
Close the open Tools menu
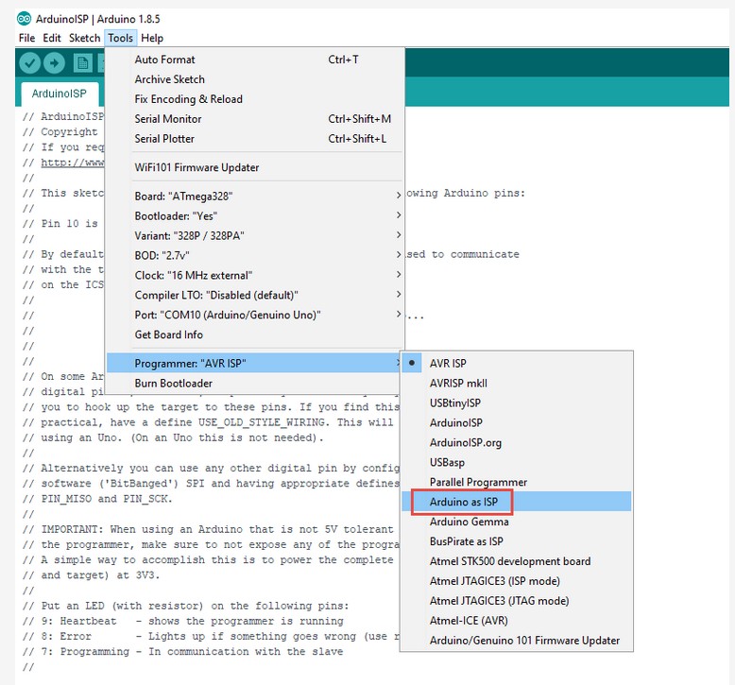121,38
